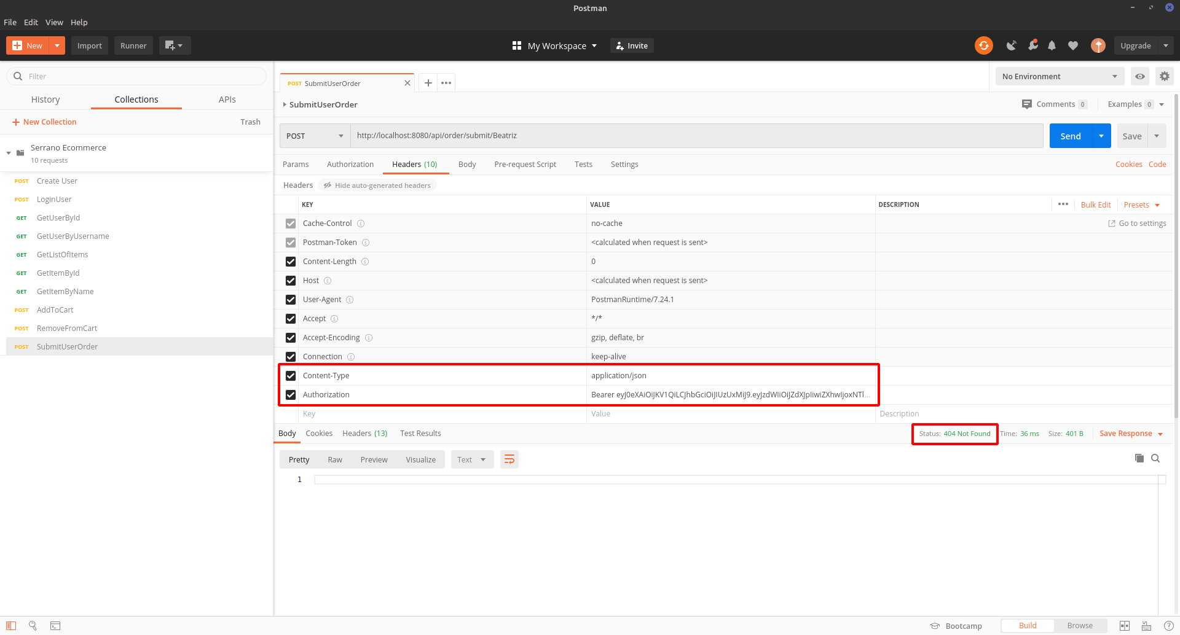Collapse the Serrano Ecommerce collection
Image resolution: width=1180 pixels, height=635 pixels.
click(x=9, y=153)
